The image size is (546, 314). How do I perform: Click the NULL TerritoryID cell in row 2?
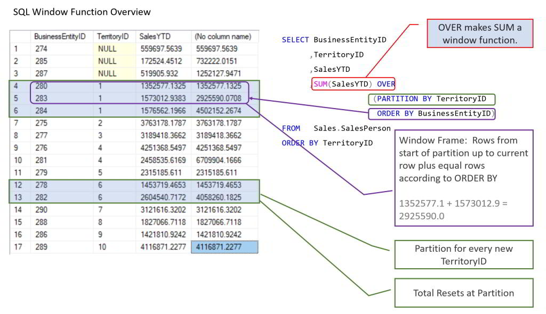pyautogui.click(x=107, y=61)
